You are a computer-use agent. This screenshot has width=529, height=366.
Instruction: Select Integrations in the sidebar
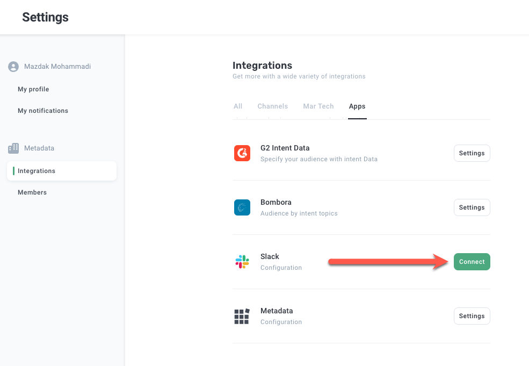point(37,171)
